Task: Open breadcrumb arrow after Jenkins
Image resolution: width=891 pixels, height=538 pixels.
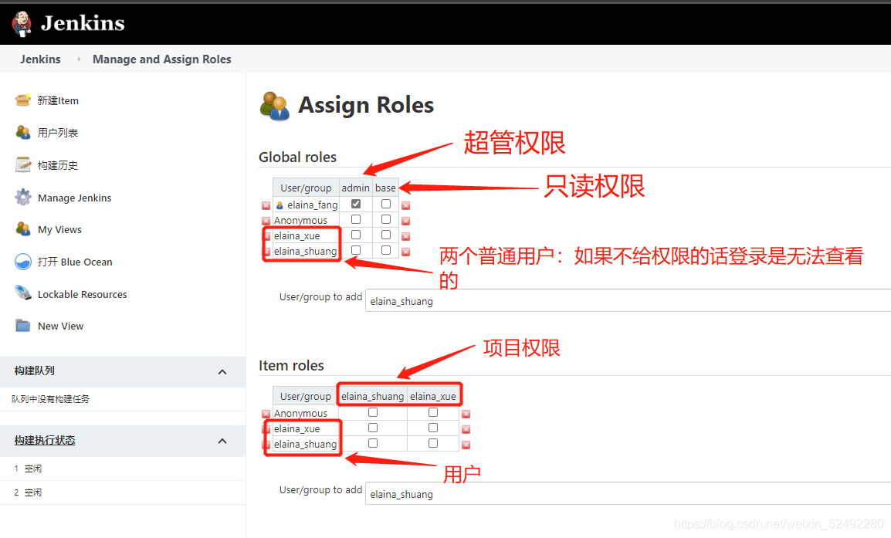Action: (x=79, y=59)
